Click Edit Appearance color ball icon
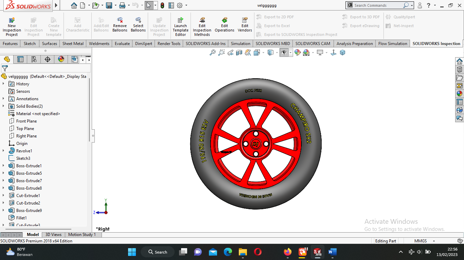The image size is (464, 260). pos(298,52)
